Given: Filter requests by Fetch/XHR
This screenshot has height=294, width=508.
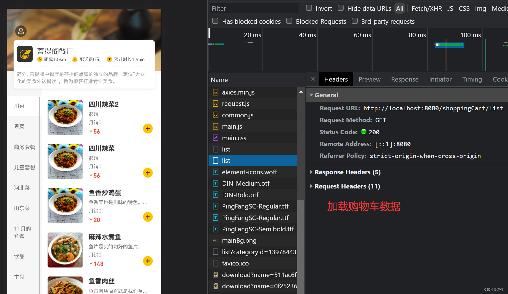Looking at the screenshot, I should (427, 8).
